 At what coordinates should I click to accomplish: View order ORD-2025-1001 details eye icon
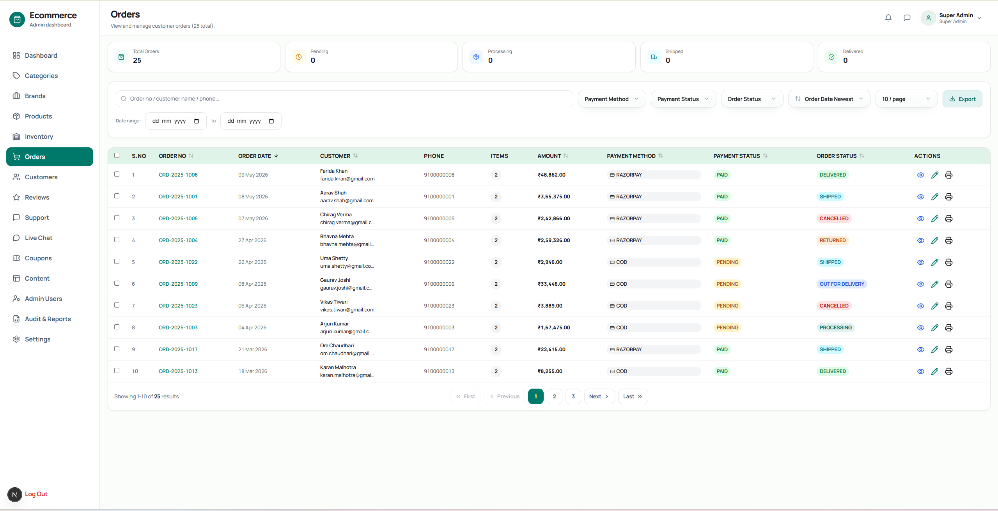point(920,197)
